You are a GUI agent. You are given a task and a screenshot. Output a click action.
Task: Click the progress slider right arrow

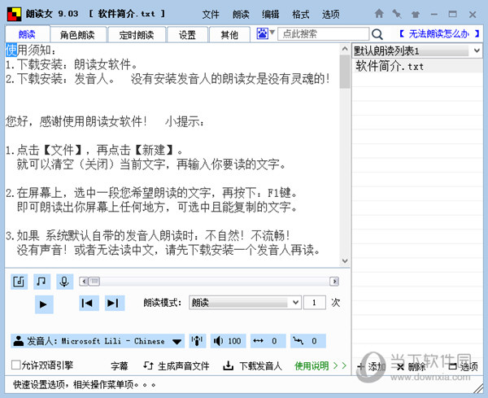coord(334,282)
